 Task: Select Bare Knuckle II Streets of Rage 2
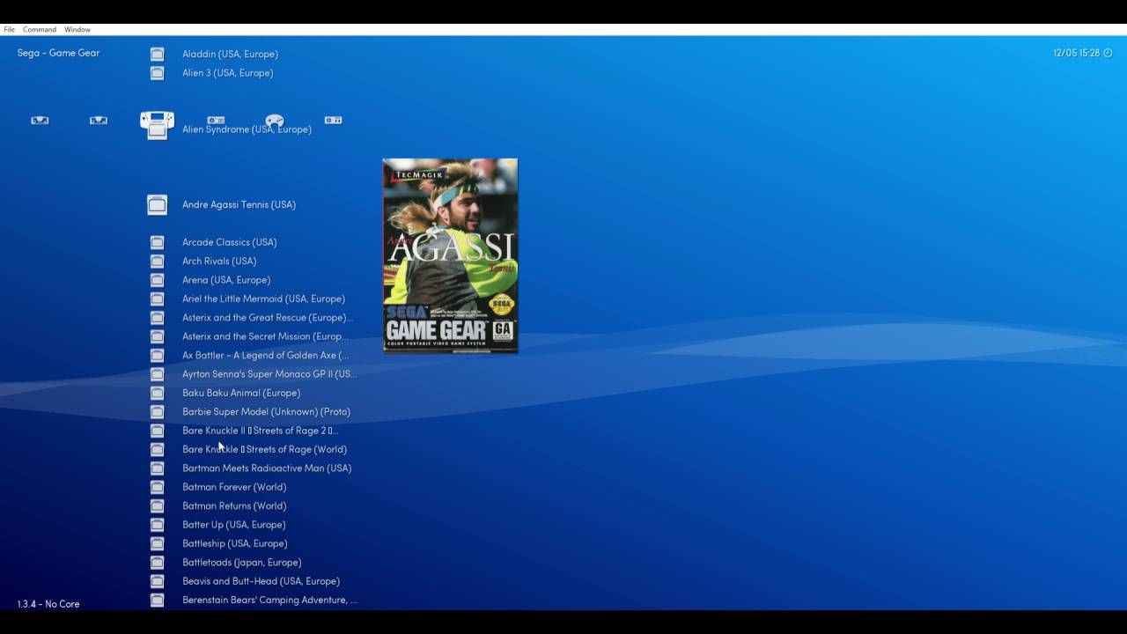click(260, 431)
